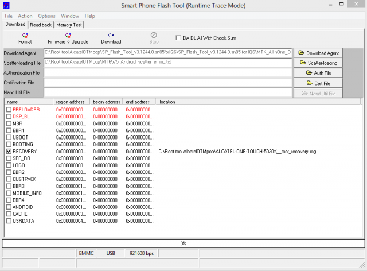This screenshot has height=271, width=367.
Task: Enable DA DL All With Check Sum
Action: coord(178,38)
